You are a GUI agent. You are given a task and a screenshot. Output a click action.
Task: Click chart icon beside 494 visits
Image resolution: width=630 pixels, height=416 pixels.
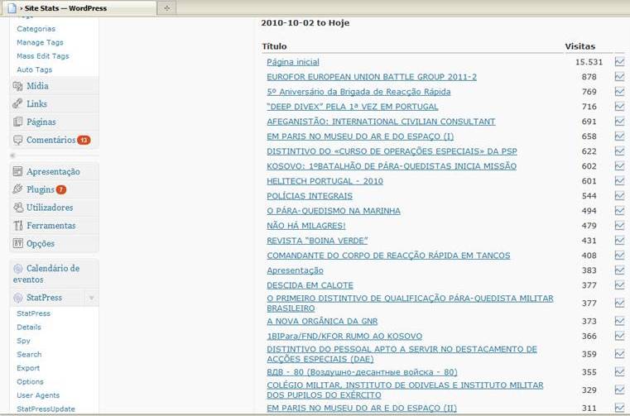tap(619, 210)
